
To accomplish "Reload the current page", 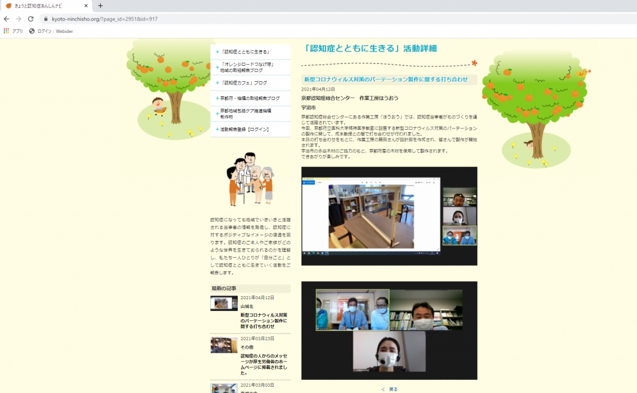I will click(x=30, y=19).
